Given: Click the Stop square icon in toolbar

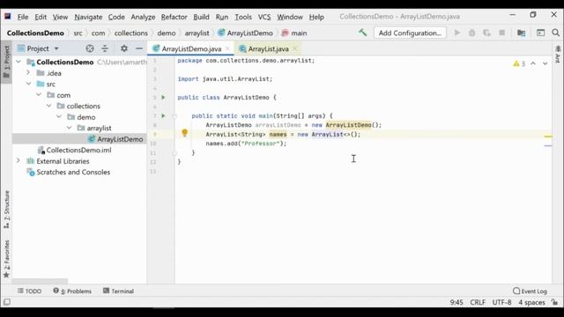Looking at the screenshot, I should (501, 33).
